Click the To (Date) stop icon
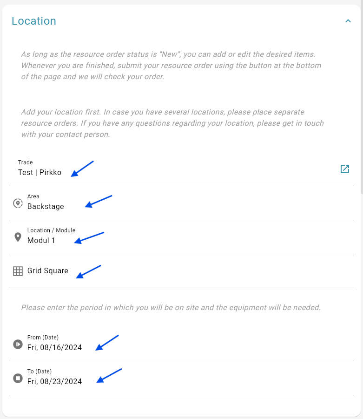 tap(18, 378)
